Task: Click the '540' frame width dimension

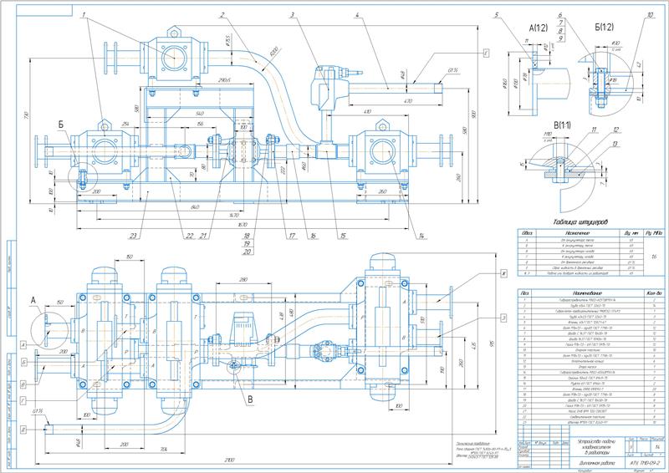Action: (x=199, y=114)
